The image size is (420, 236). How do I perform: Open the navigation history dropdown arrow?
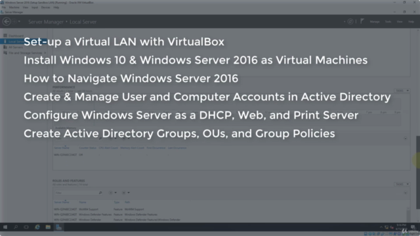19,22
